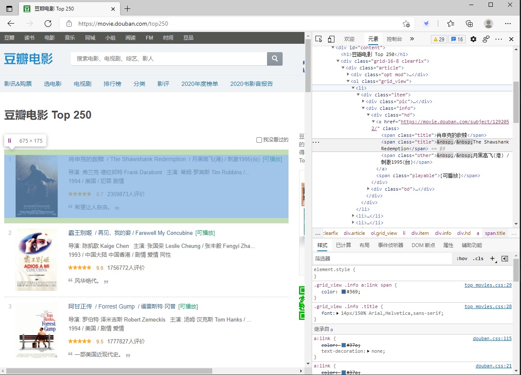Click the Douban search magnifier button
This screenshot has width=521, height=375.
[275, 59]
